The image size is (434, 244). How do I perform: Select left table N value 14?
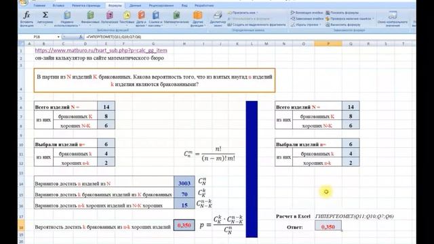click(x=106, y=106)
